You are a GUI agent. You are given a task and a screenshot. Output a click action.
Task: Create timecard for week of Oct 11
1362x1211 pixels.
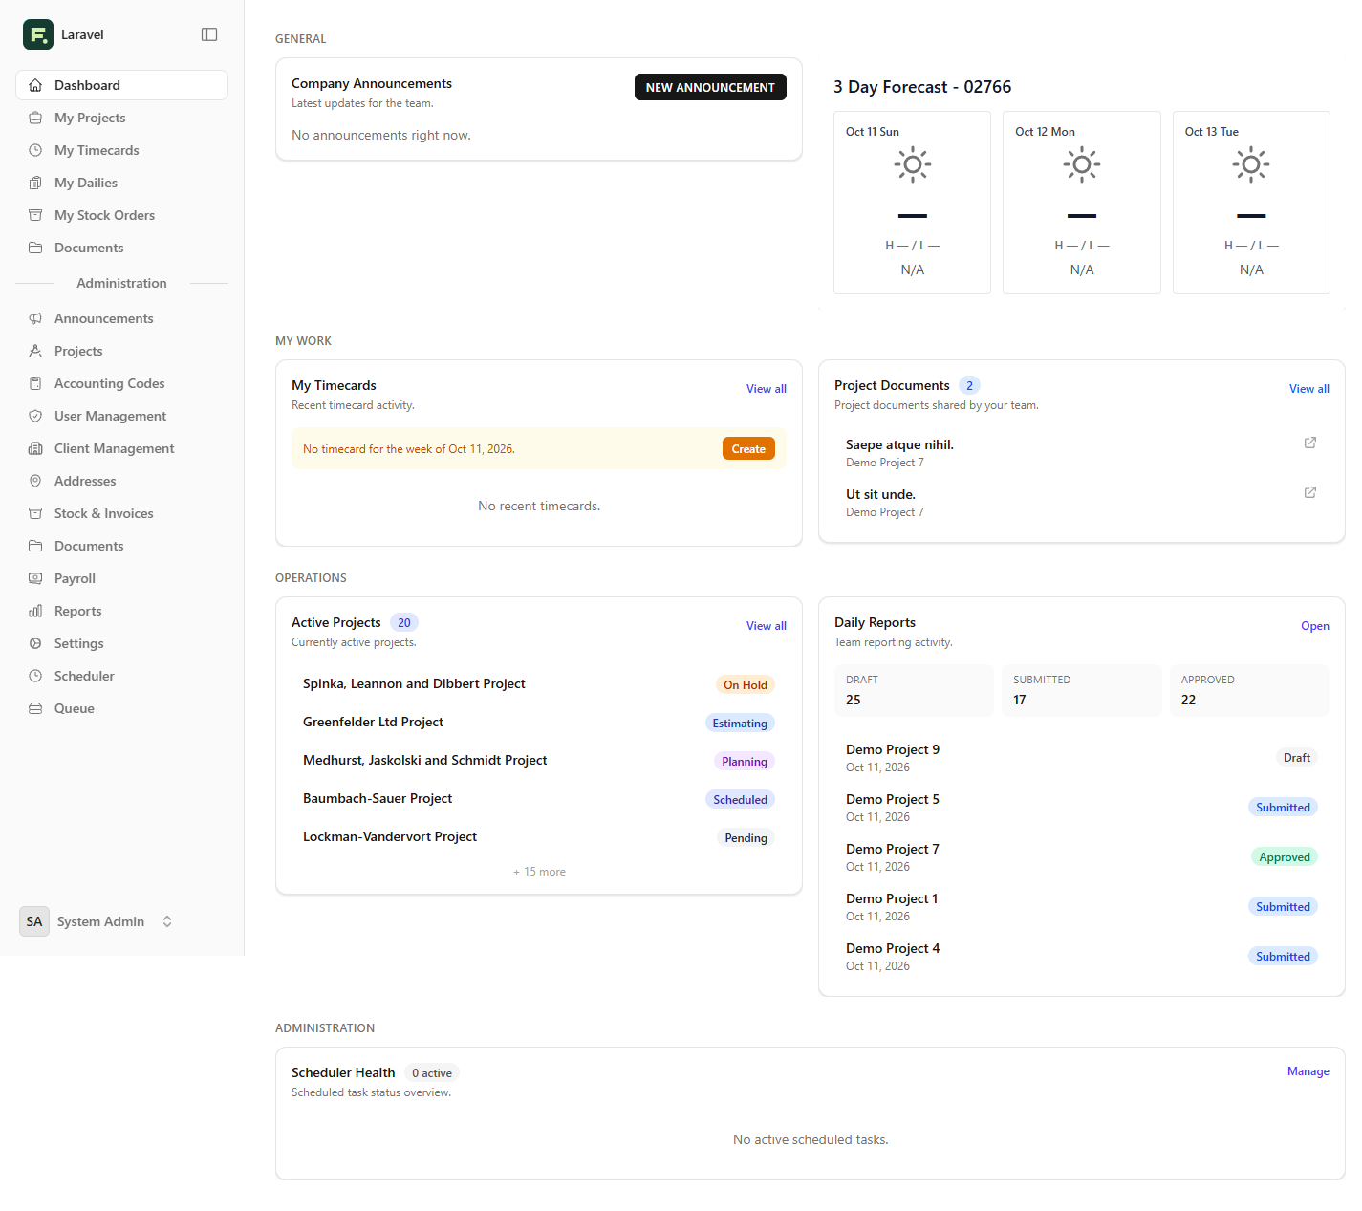click(x=748, y=449)
